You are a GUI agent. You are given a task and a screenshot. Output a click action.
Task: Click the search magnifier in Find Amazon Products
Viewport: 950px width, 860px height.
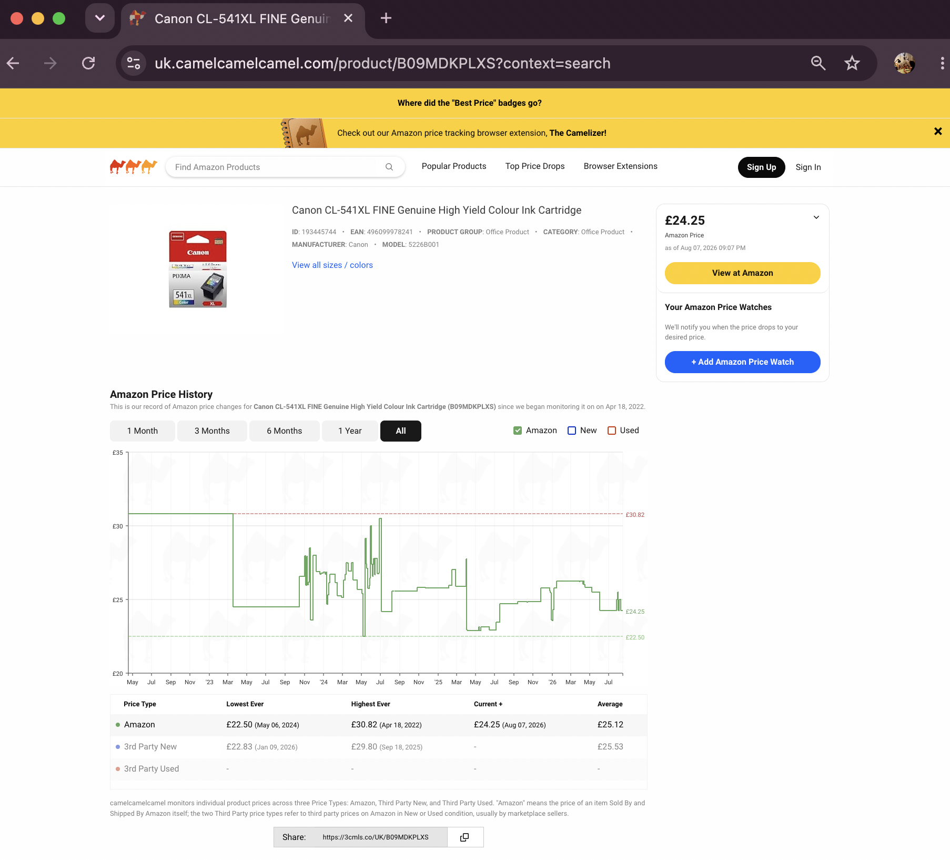click(389, 167)
